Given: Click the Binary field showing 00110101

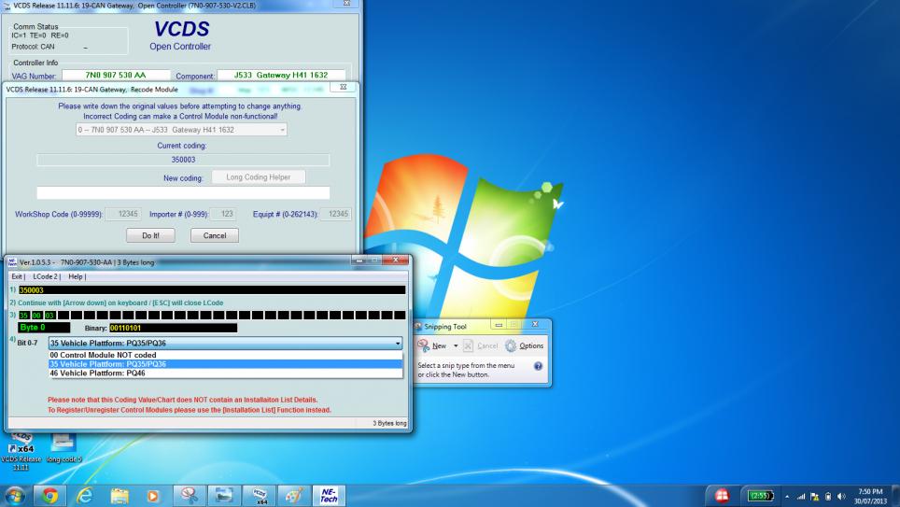Looking at the screenshot, I should (173, 328).
